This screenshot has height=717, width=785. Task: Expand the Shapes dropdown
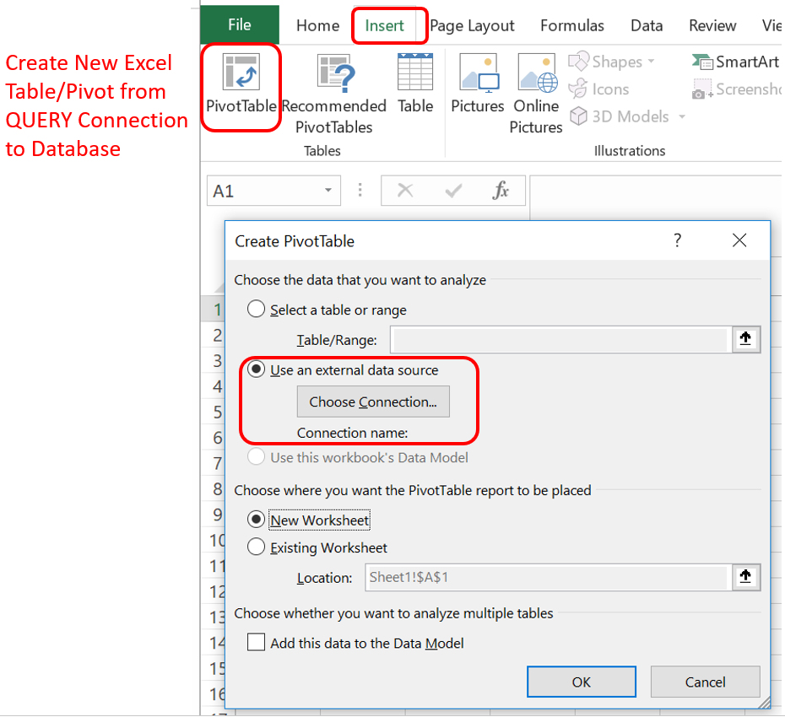[651, 62]
